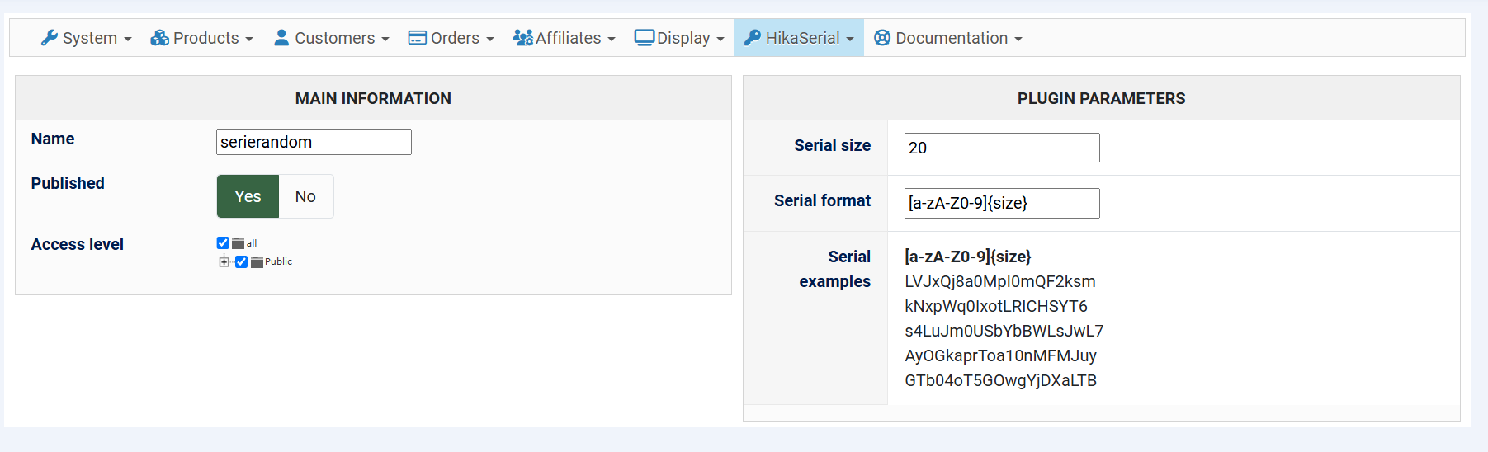
Task: Click the Orders credit card icon
Action: click(x=418, y=38)
